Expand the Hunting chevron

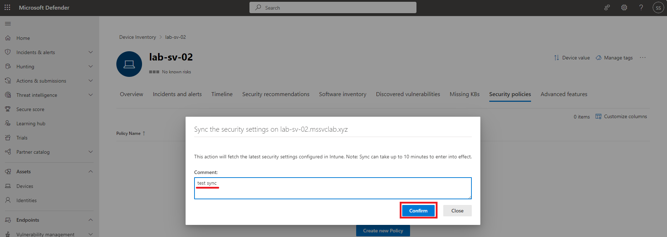coord(91,67)
